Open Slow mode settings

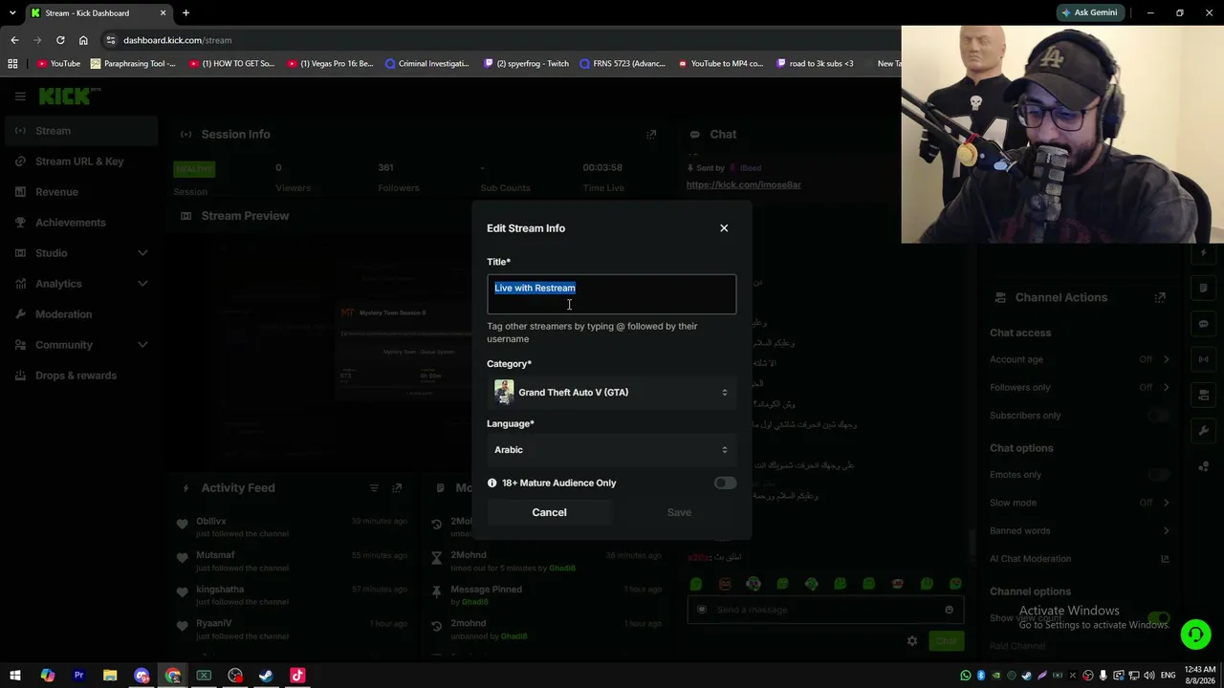pyautogui.click(x=1078, y=503)
